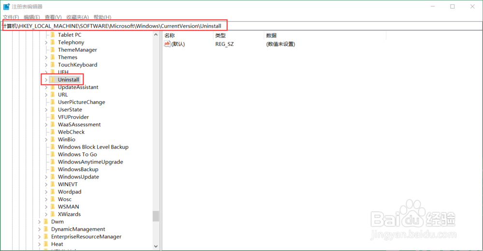Screen dimensions: 483x251
Task: Click the Uninstall folder icon
Action: coord(53,79)
